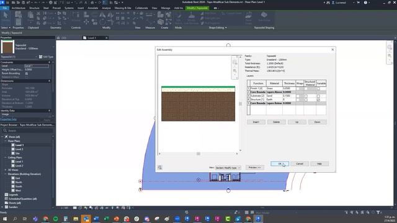The image size is (397, 223).
Task: Open Level 2 floor plan in browser
Action: pyautogui.click(x=19, y=149)
